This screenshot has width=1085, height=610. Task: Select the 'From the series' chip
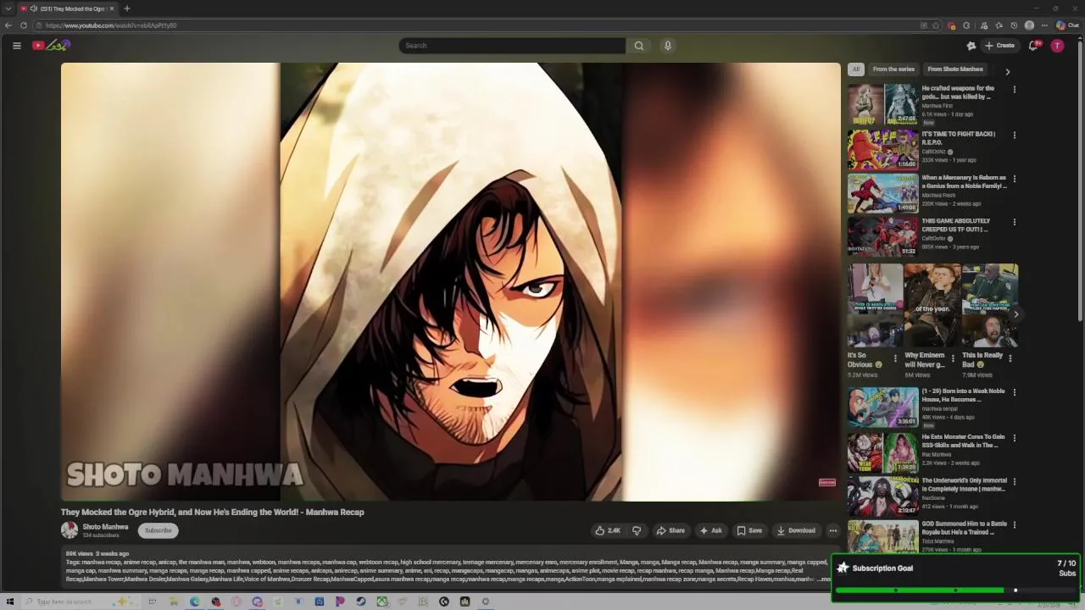point(893,69)
